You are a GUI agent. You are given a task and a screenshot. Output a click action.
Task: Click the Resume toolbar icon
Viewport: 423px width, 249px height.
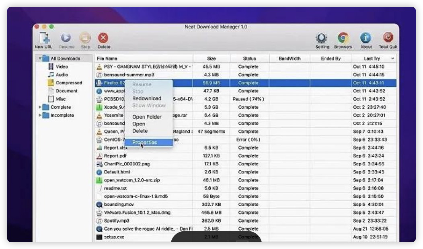[x=66, y=38]
